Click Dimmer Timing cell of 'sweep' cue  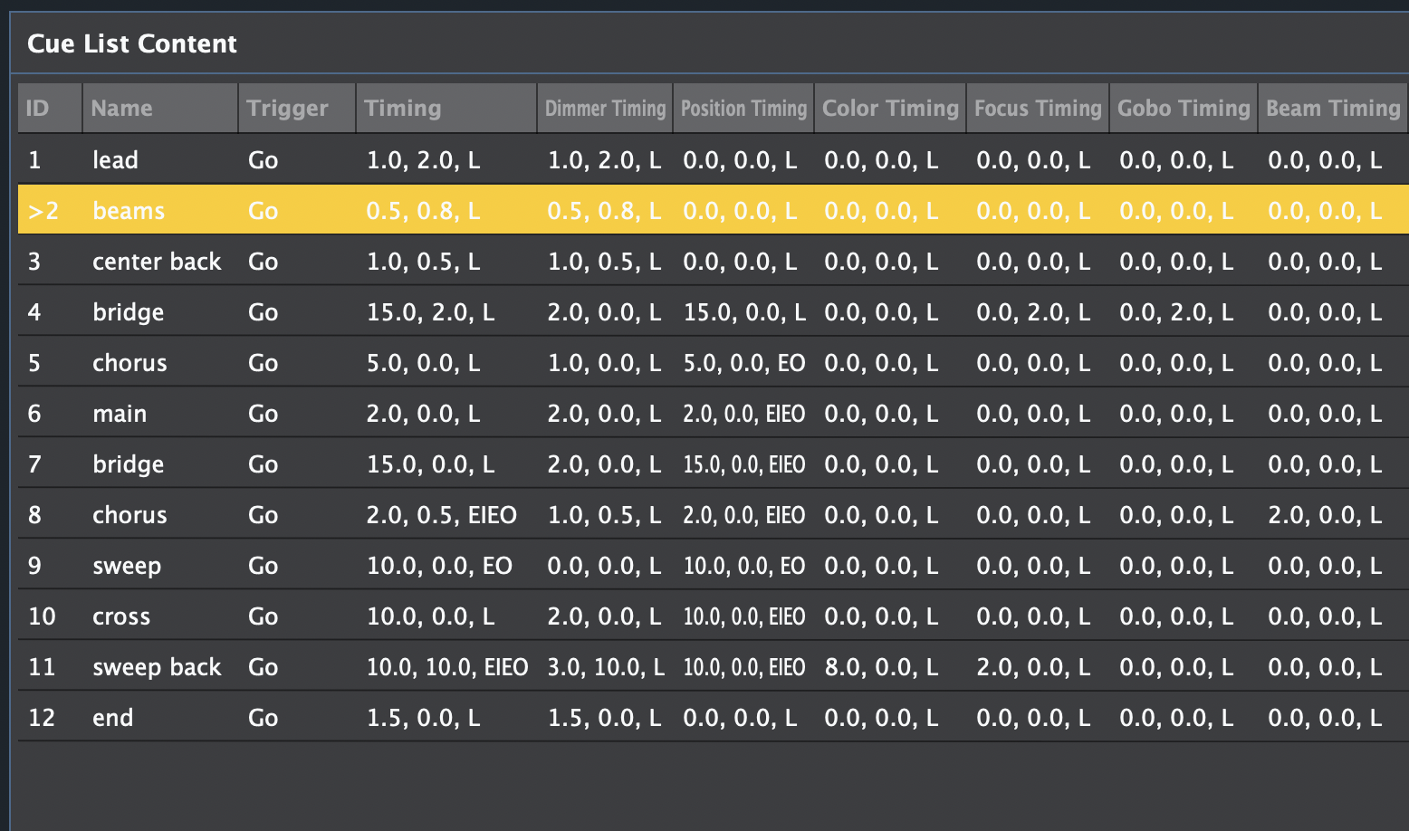[604, 566]
